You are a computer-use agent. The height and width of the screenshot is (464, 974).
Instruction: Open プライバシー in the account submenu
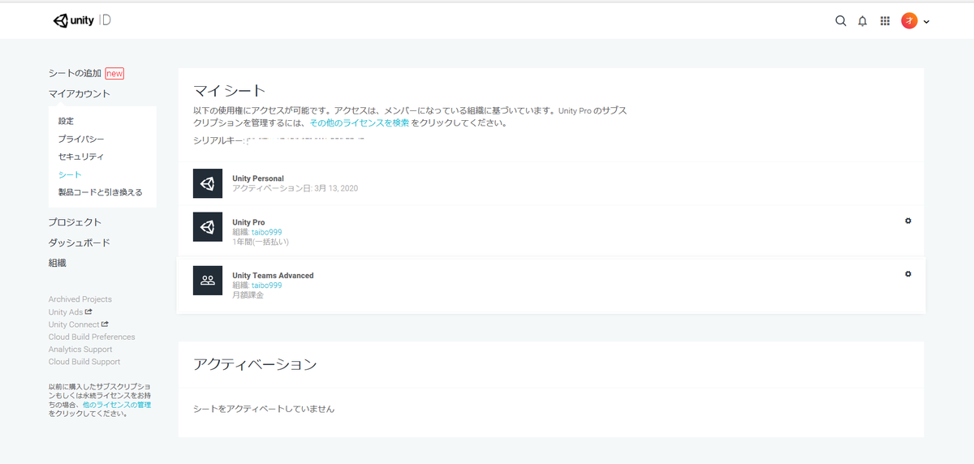[x=81, y=139]
